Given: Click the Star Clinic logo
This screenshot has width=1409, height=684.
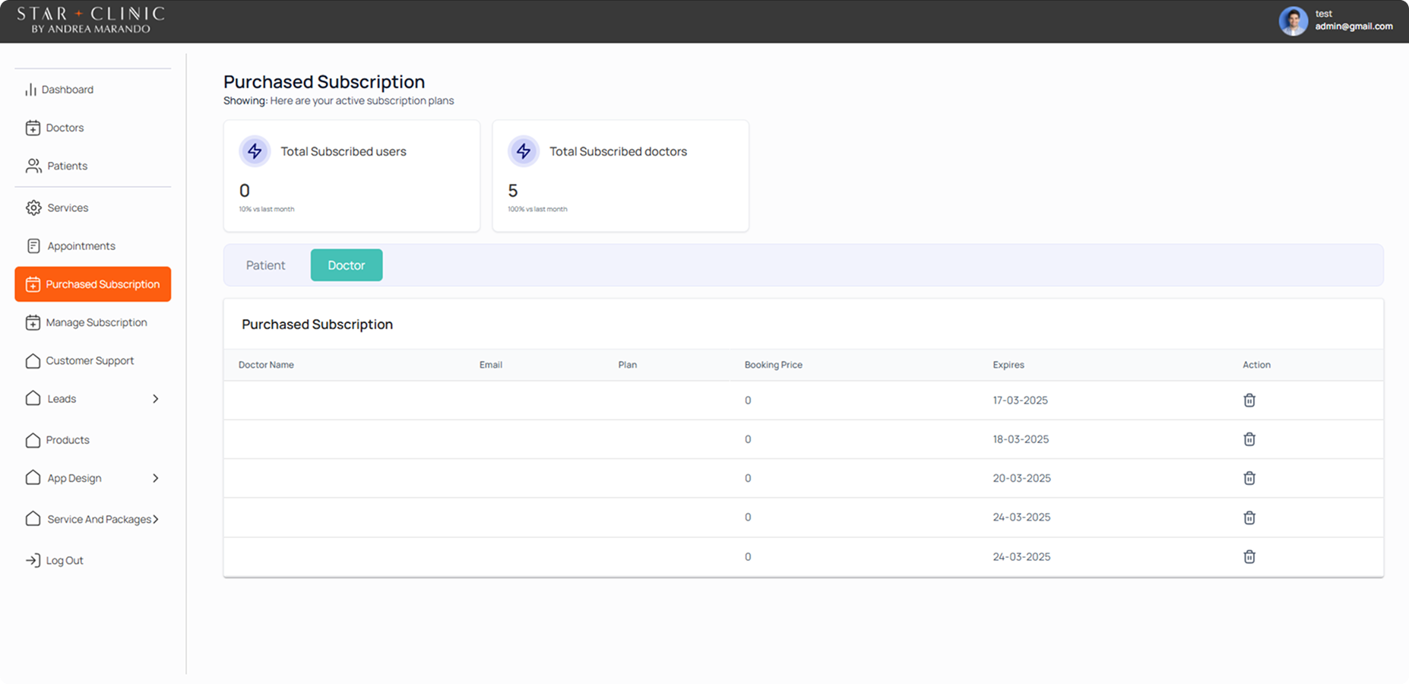Looking at the screenshot, I should pyautogui.click(x=90, y=20).
